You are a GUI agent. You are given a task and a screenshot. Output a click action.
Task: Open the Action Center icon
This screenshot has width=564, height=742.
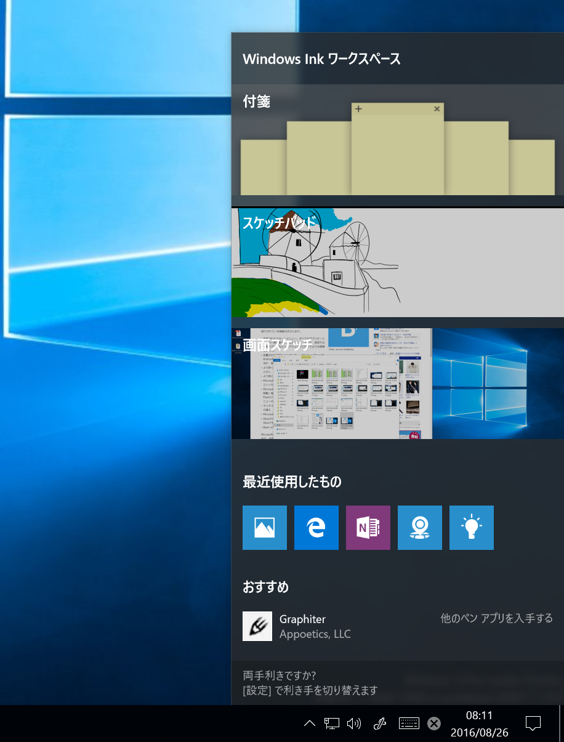coord(533,724)
